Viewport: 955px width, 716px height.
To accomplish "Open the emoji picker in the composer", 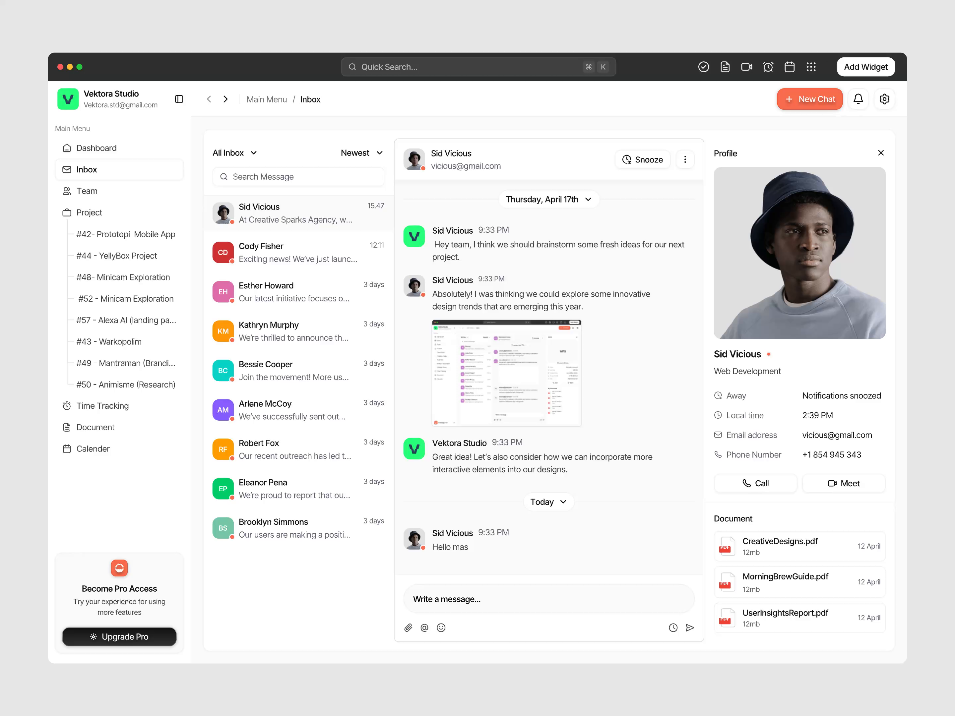I will (441, 627).
